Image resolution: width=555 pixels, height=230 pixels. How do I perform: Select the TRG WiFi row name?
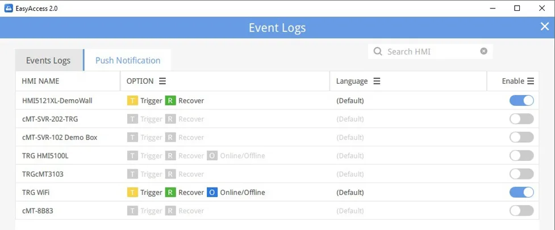tap(35, 192)
